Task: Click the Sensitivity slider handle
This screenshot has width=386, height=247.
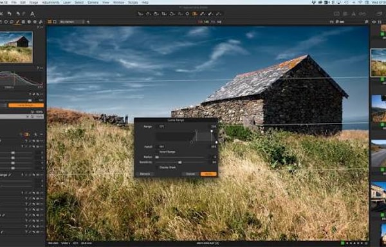Action: [x=180, y=162]
